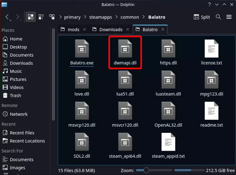The width and height of the screenshot is (236, 175).
Task: Select the msvcp120.dll file icon
Action: tap(82, 111)
